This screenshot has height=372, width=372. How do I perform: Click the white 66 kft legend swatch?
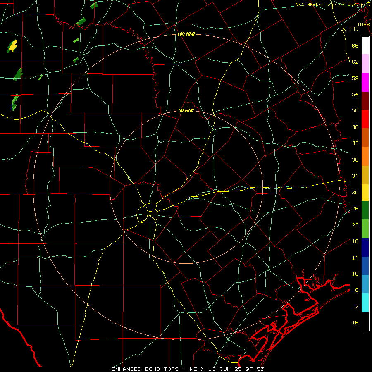click(x=365, y=45)
